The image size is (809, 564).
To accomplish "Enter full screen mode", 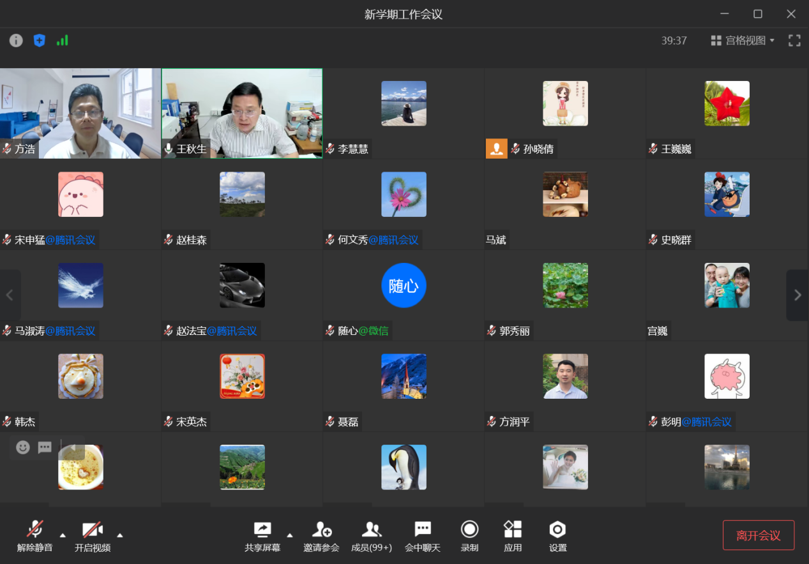I will 794,41.
